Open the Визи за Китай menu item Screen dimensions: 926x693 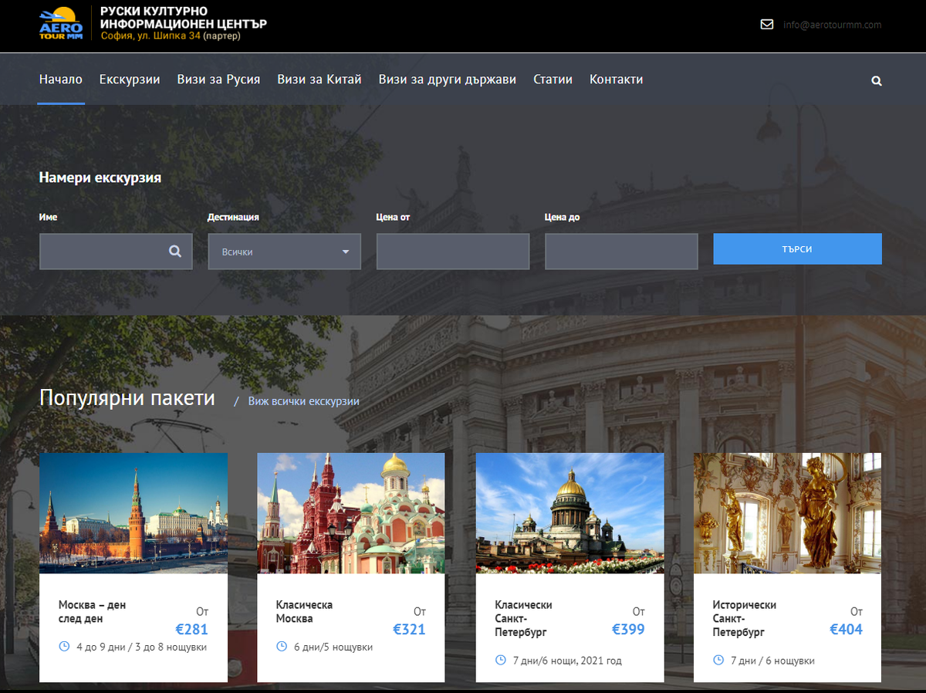pos(319,79)
